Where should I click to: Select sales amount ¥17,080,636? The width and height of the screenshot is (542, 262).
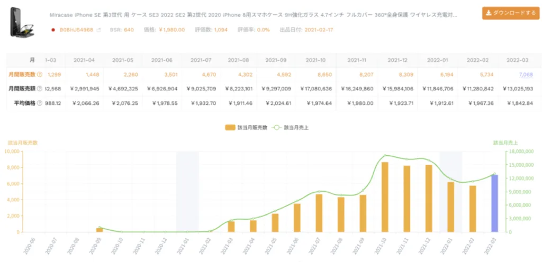(x=317, y=89)
